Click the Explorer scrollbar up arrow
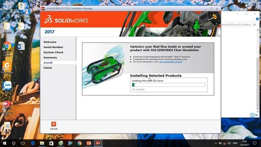Screen dimensions: 261x147 (258, 30)
